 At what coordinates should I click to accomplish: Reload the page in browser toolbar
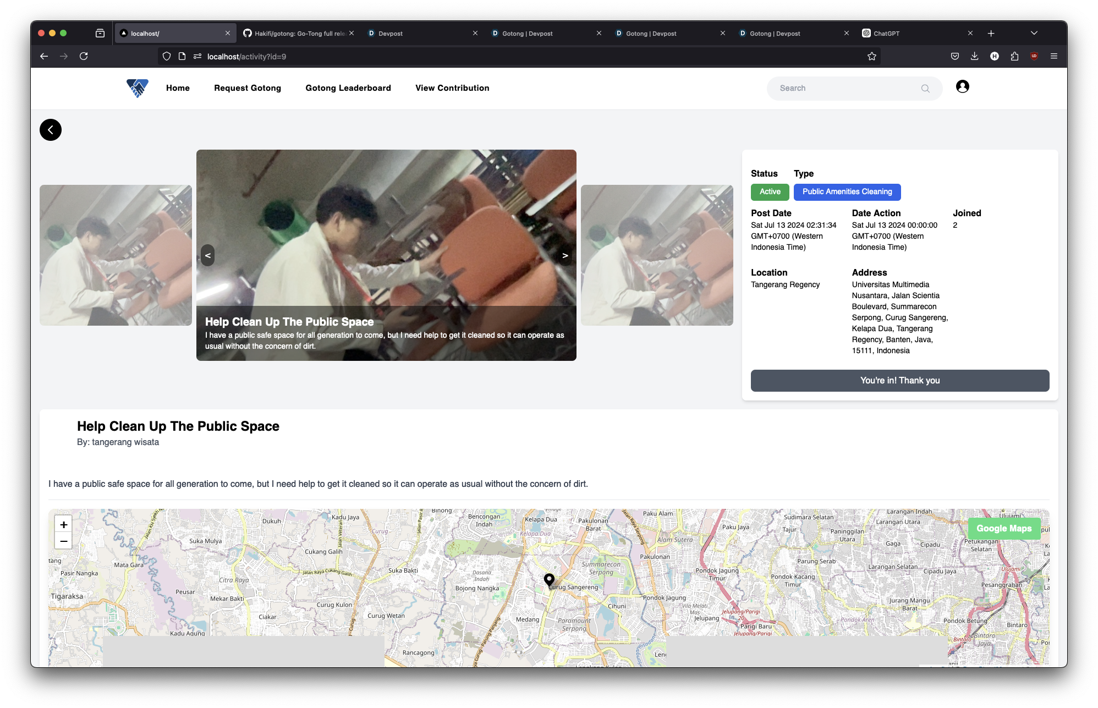tap(84, 56)
